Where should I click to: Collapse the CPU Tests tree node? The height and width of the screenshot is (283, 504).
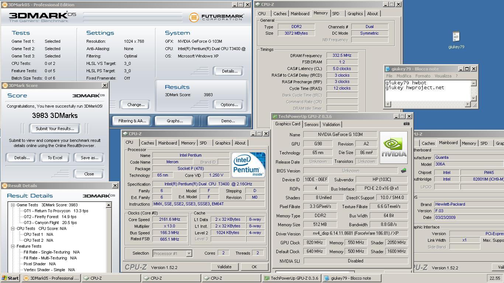coord(13,228)
